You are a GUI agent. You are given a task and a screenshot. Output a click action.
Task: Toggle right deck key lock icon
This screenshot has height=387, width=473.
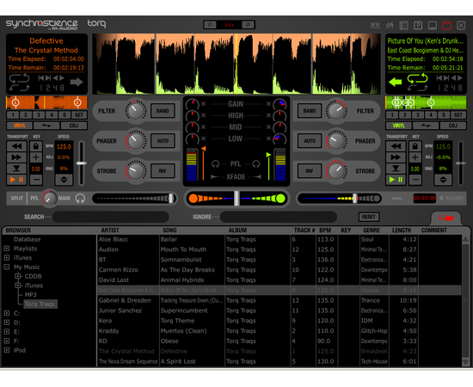click(415, 146)
